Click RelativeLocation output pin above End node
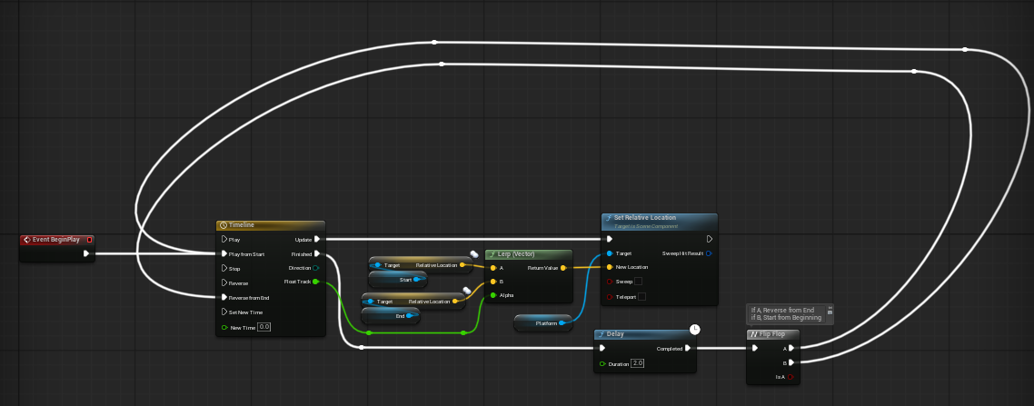Screen dimensions: 1034x406 (454, 302)
